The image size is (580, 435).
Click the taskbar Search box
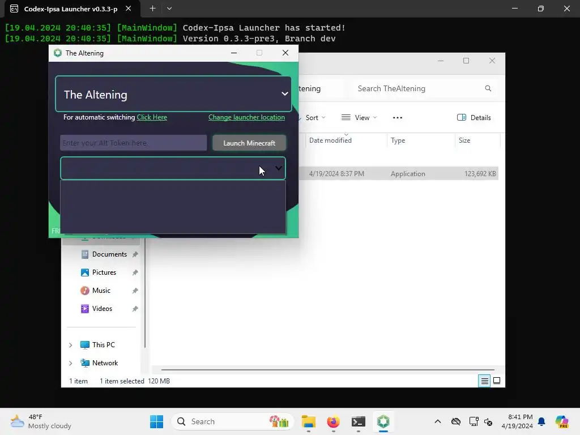(232, 421)
